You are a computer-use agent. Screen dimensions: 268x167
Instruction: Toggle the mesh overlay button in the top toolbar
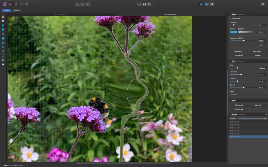[x=77, y=4]
